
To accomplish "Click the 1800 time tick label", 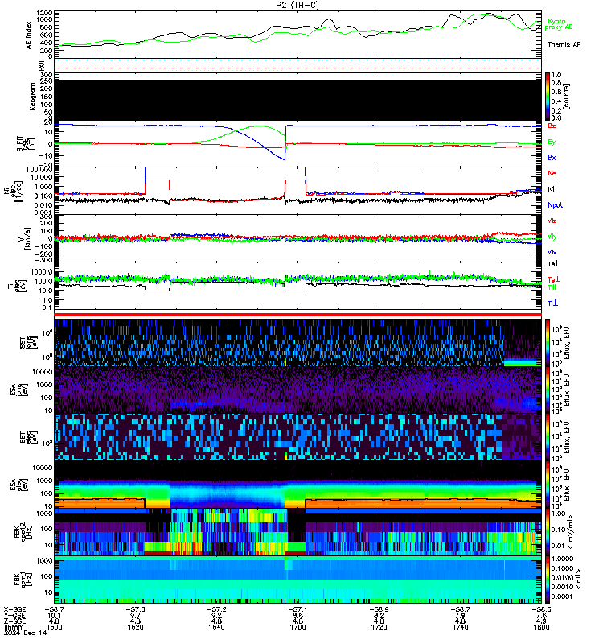I will click(541, 627).
